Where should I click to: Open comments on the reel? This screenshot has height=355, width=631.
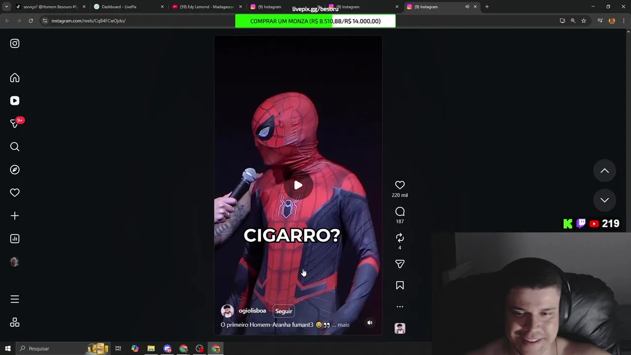[x=400, y=212]
